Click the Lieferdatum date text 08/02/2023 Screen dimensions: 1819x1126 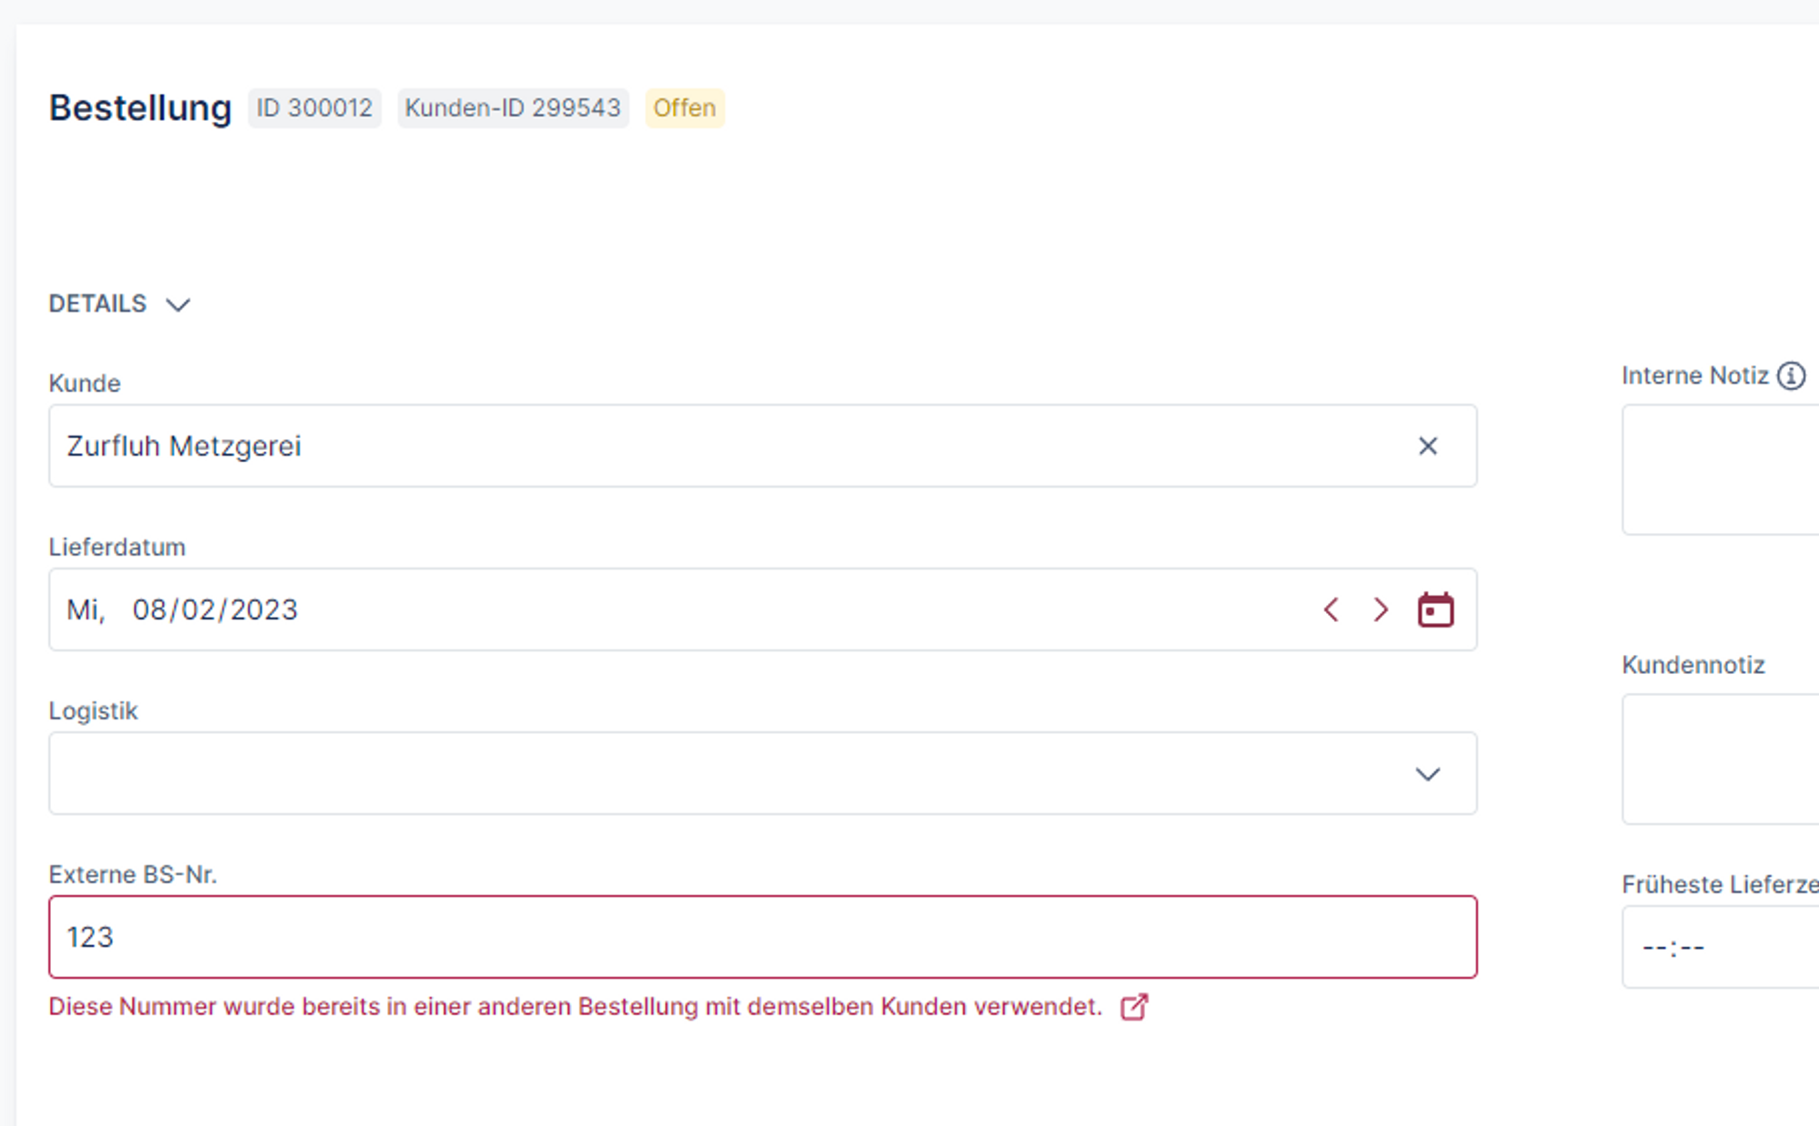[x=215, y=609]
